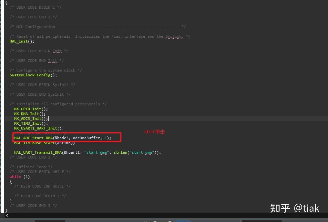Click the horizontal scrollbar at the editor bottom
Image resolution: width=328 pixels, height=222 pixels.
(161, 216)
